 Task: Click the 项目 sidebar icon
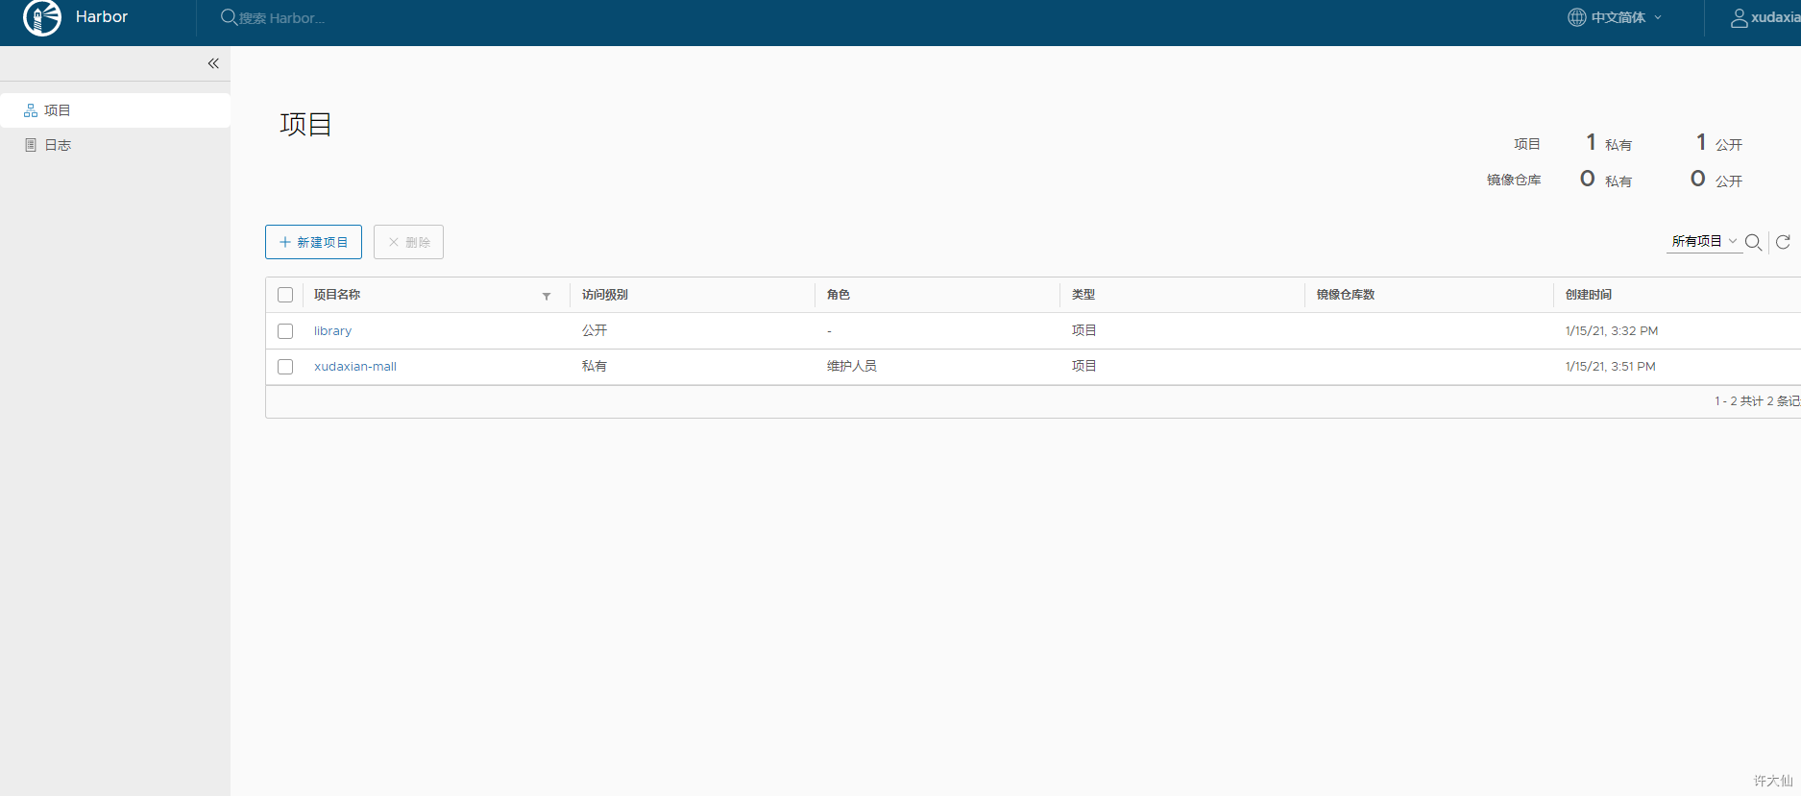[31, 110]
